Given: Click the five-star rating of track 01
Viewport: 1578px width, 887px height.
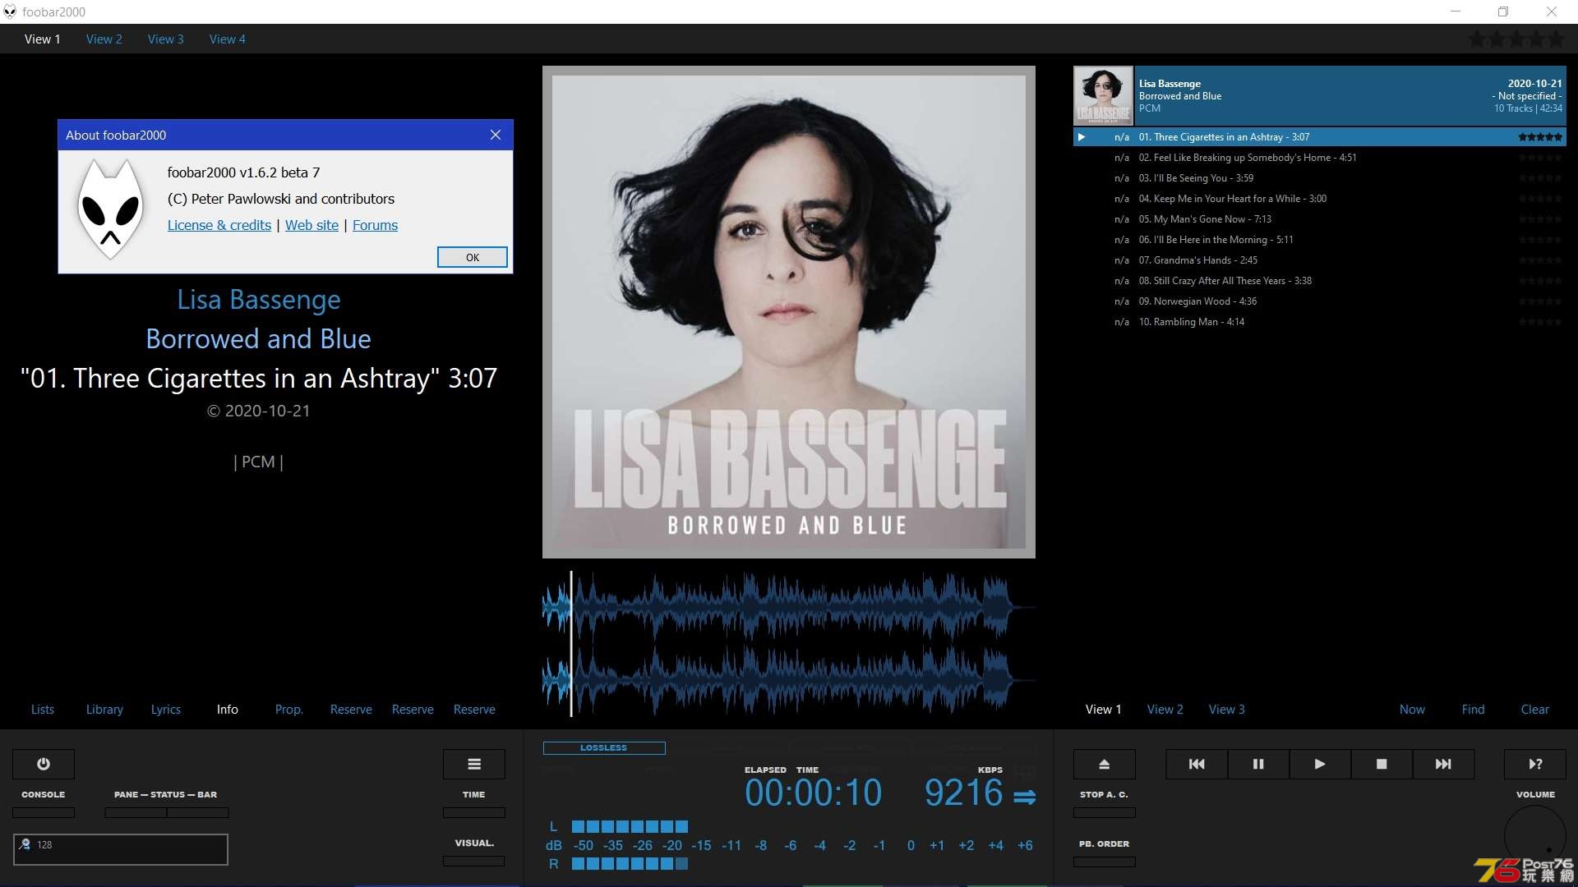Looking at the screenshot, I should point(1540,137).
